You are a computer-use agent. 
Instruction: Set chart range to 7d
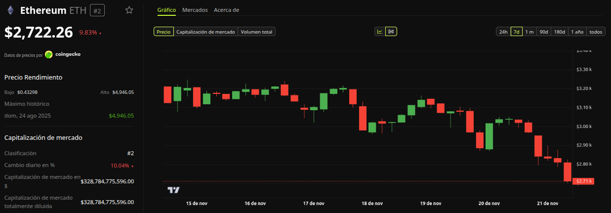coord(517,32)
